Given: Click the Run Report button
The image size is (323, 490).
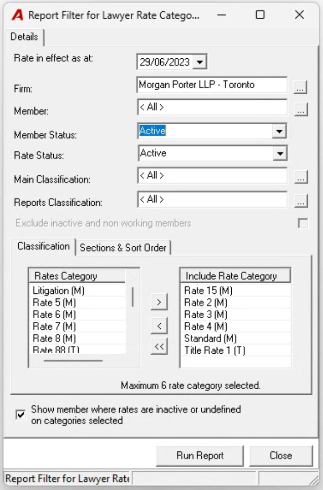Looking at the screenshot, I should tap(200, 456).
